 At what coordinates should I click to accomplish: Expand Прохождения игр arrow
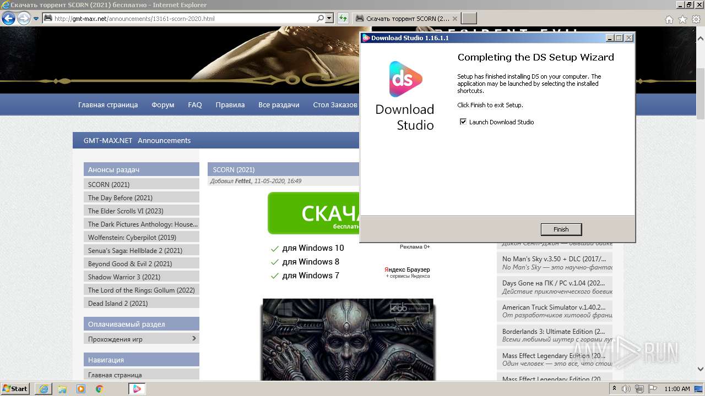[194, 338]
